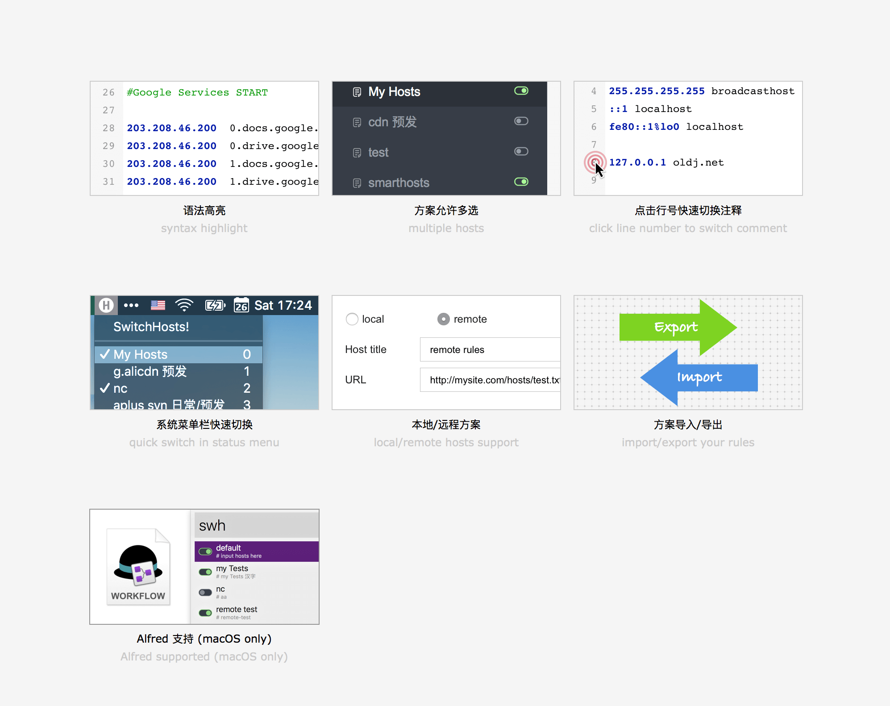Screen dimensions: 890x706
Task: Click the 方案导入/导出 caption
Action: pyautogui.click(x=688, y=424)
